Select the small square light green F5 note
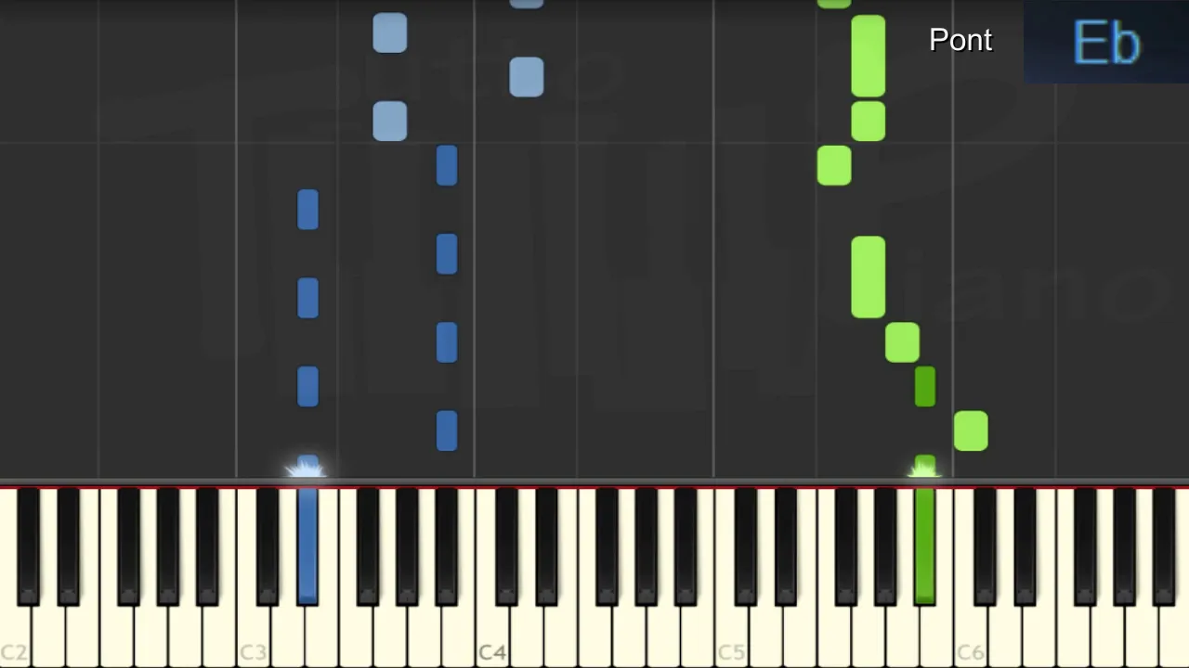This screenshot has width=1189, height=668. coord(834,165)
